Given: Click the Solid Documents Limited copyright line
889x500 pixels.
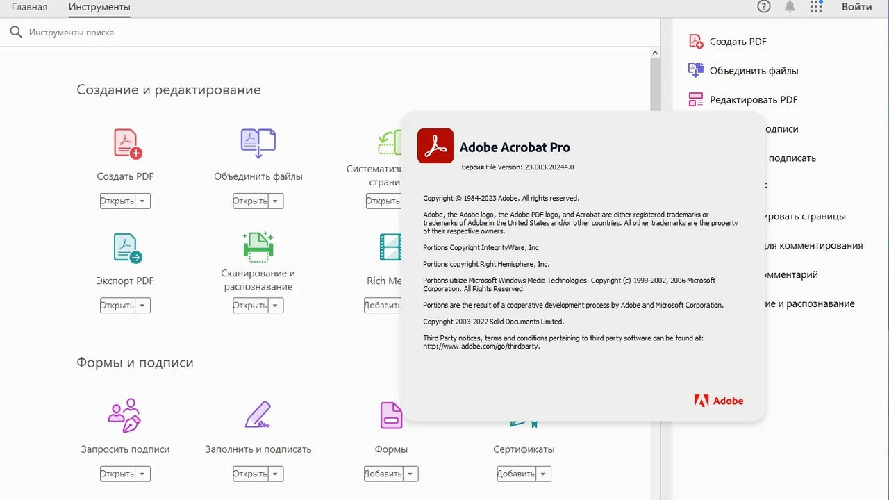Looking at the screenshot, I should (x=493, y=322).
